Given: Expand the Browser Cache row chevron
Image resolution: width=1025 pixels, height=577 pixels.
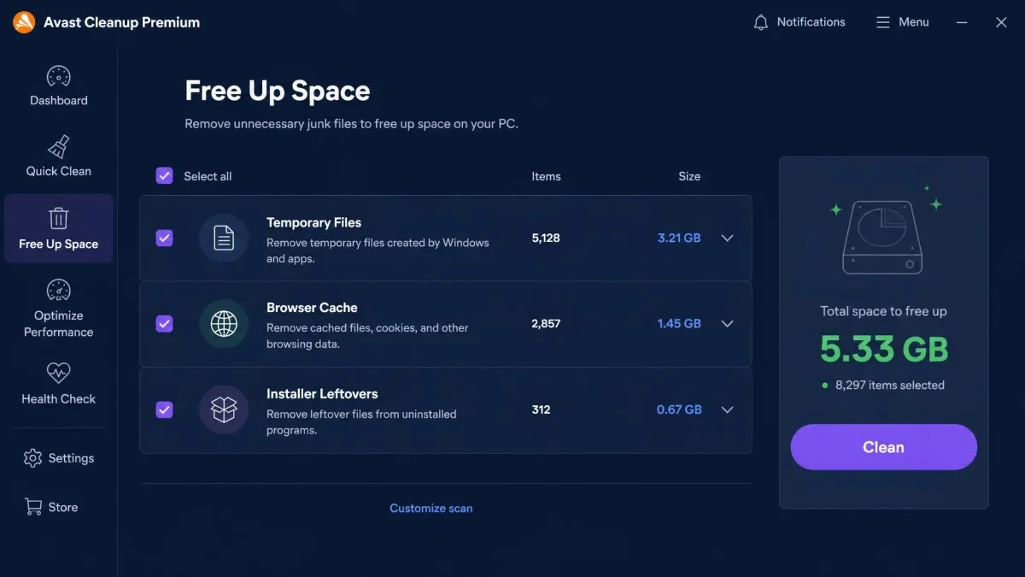Looking at the screenshot, I should tap(727, 324).
